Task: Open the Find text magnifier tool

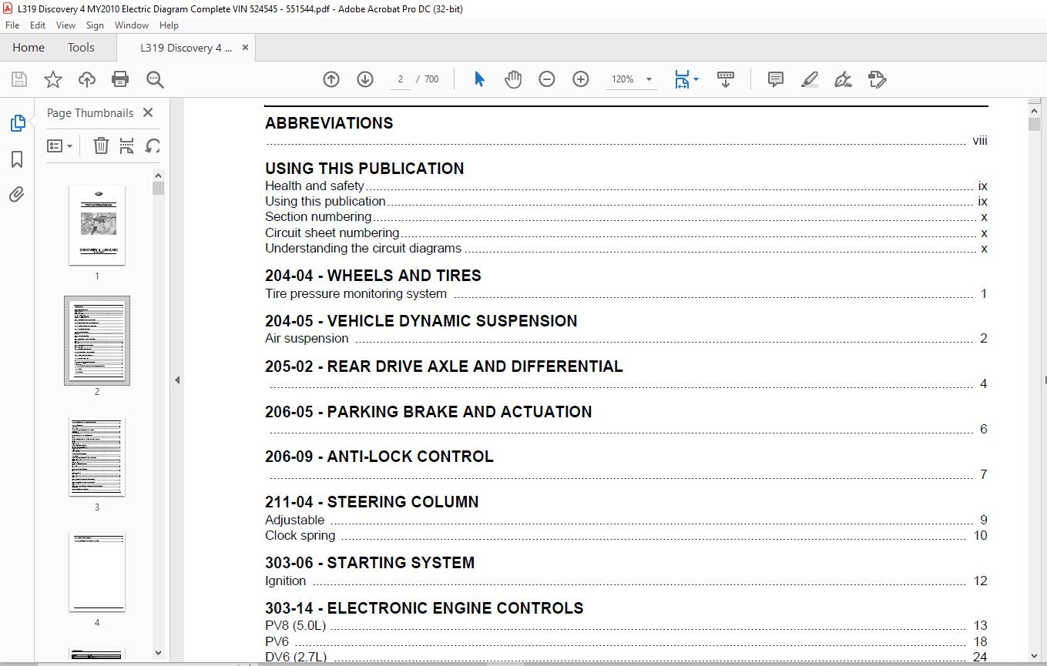Action: click(155, 79)
